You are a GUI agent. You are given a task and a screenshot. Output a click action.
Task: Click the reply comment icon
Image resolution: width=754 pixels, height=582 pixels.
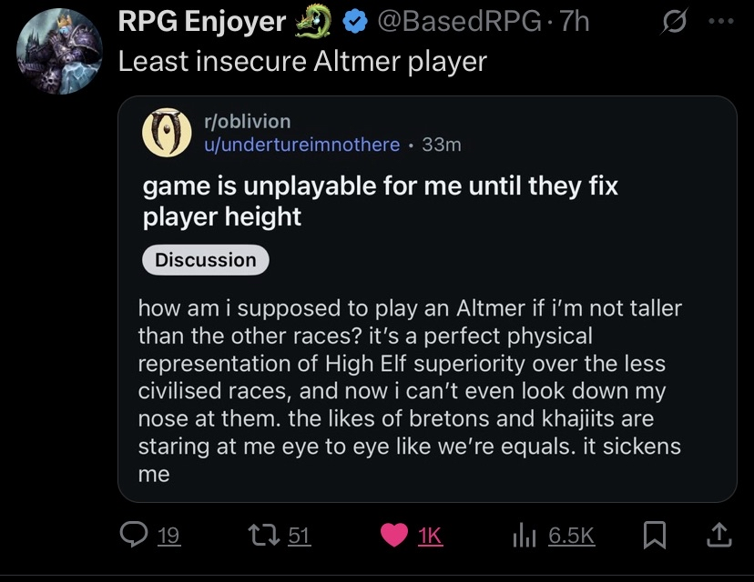coord(135,536)
